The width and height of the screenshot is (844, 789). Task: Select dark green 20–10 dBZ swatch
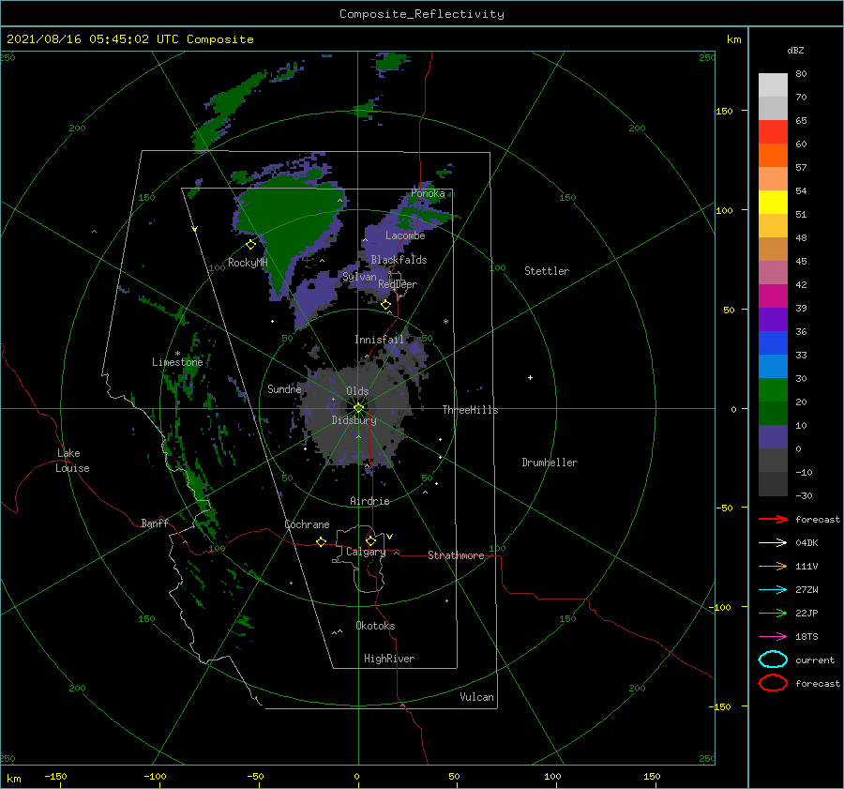tap(773, 413)
